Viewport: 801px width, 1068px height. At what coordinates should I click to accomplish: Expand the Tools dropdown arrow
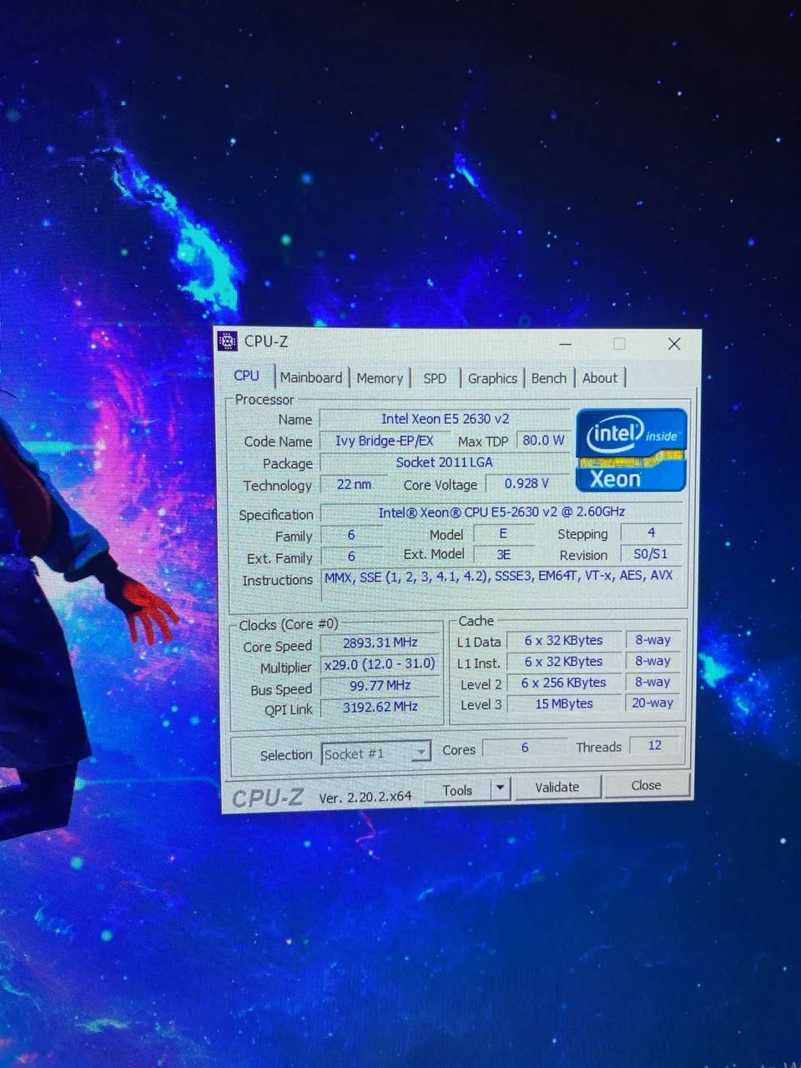coord(501,788)
